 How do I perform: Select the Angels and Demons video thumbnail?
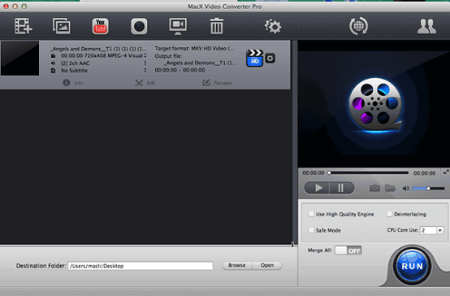(x=19, y=59)
